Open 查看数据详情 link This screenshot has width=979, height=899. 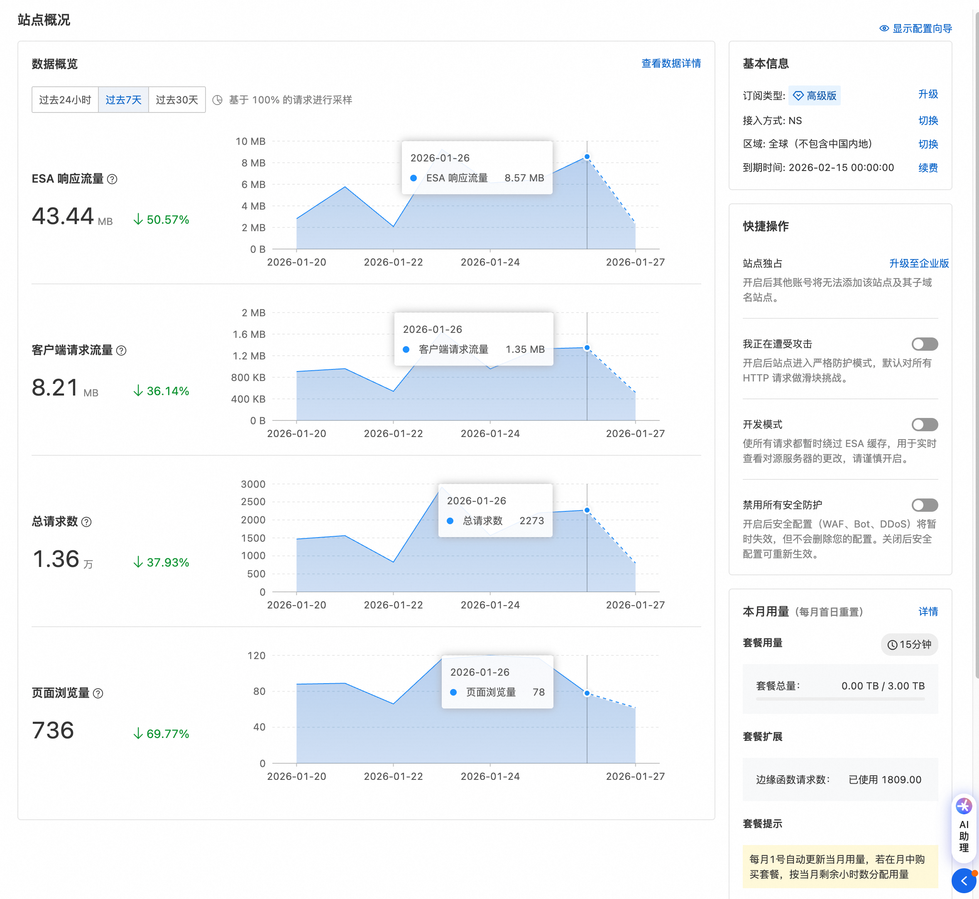click(671, 63)
